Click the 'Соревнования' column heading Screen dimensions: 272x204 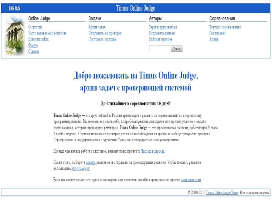(x=222, y=19)
